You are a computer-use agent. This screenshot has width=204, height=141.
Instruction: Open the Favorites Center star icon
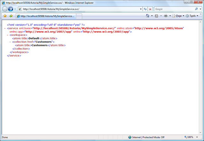5,16
